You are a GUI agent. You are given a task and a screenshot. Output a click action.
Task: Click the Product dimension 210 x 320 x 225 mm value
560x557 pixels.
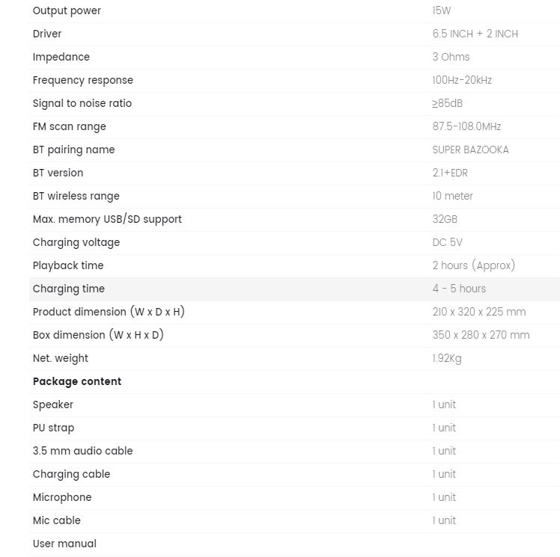(x=479, y=312)
